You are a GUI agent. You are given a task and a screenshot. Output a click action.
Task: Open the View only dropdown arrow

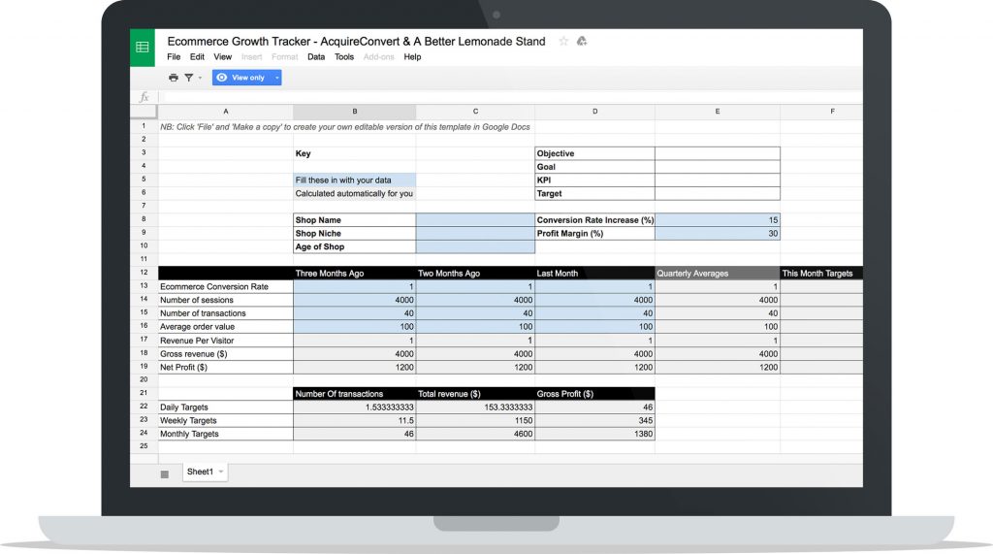(x=276, y=78)
